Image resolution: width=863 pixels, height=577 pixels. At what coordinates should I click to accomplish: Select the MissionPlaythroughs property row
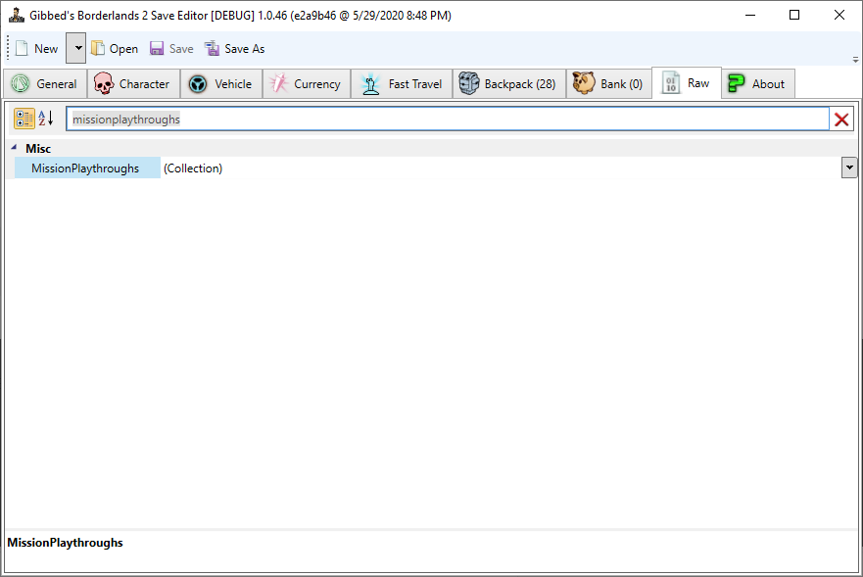(87, 168)
